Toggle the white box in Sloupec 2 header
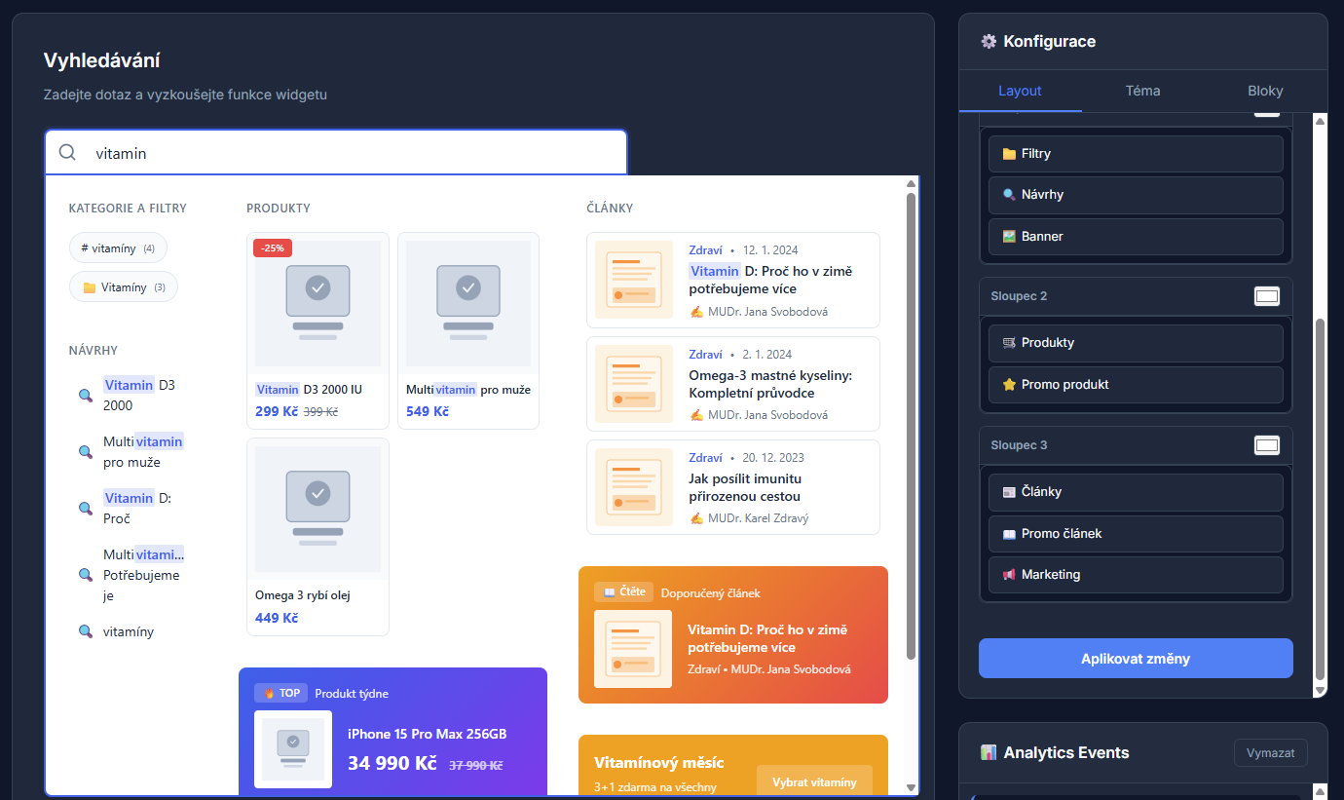The image size is (1344, 800). 1266,296
